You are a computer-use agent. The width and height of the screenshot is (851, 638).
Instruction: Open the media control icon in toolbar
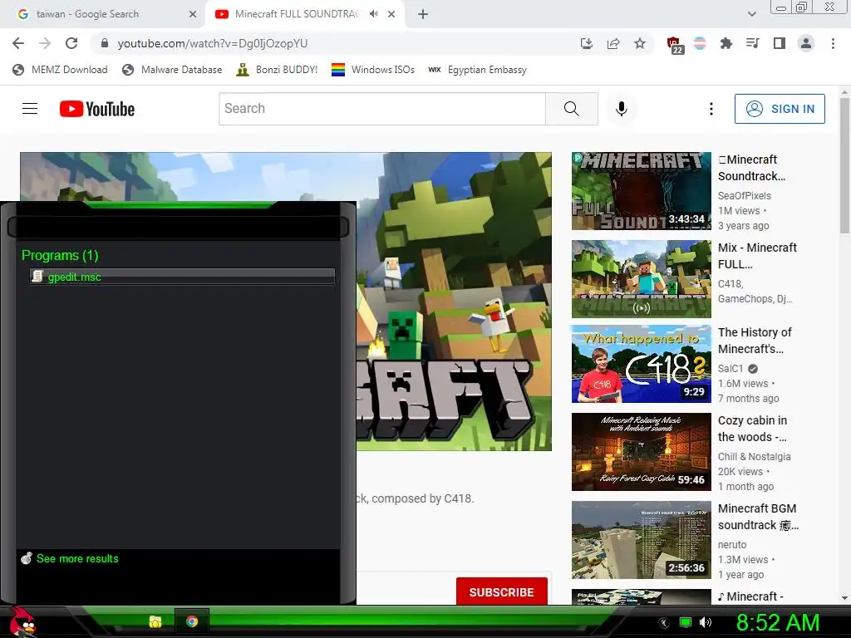[x=752, y=43]
